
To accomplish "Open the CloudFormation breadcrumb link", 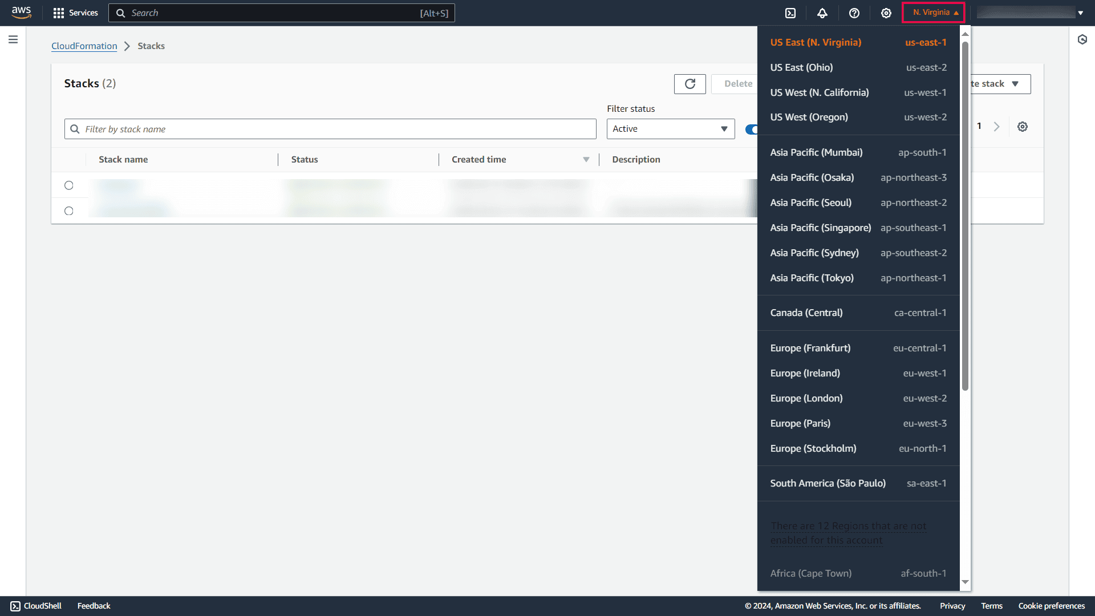I will click(x=84, y=46).
